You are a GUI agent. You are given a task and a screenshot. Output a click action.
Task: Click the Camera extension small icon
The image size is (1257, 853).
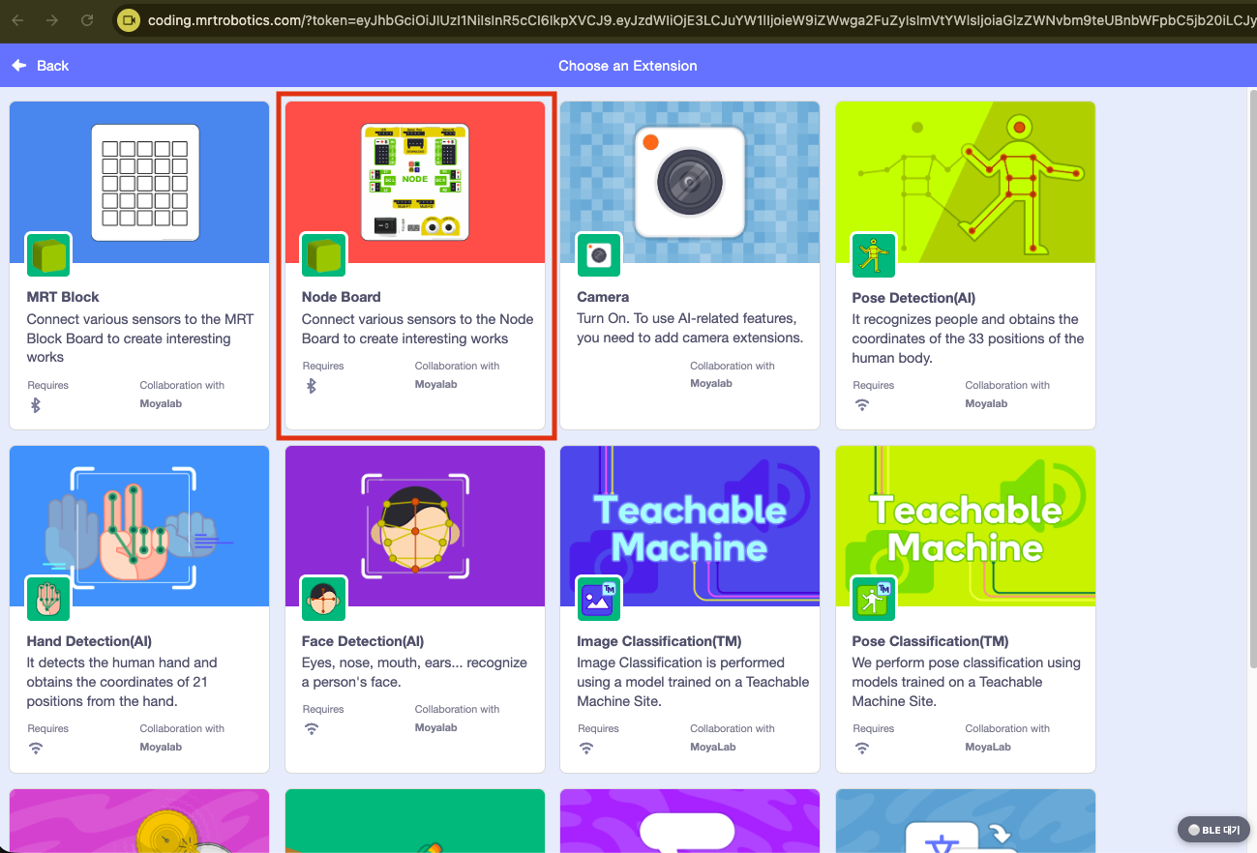click(x=599, y=255)
